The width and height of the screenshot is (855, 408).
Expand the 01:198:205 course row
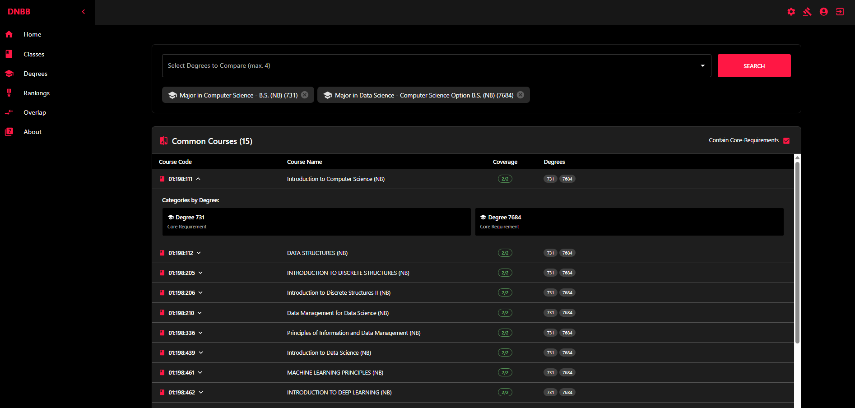click(x=200, y=273)
